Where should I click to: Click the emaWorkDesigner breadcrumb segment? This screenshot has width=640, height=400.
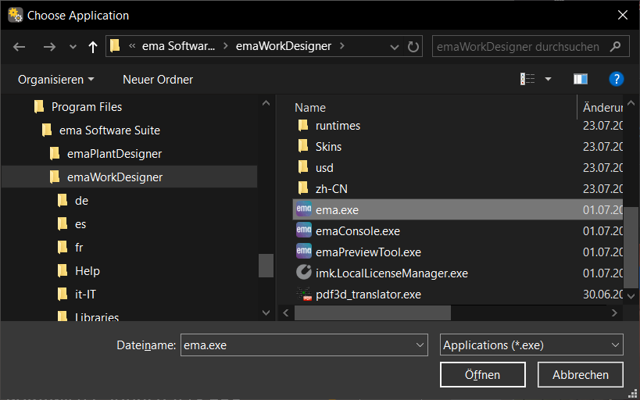pos(283,46)
